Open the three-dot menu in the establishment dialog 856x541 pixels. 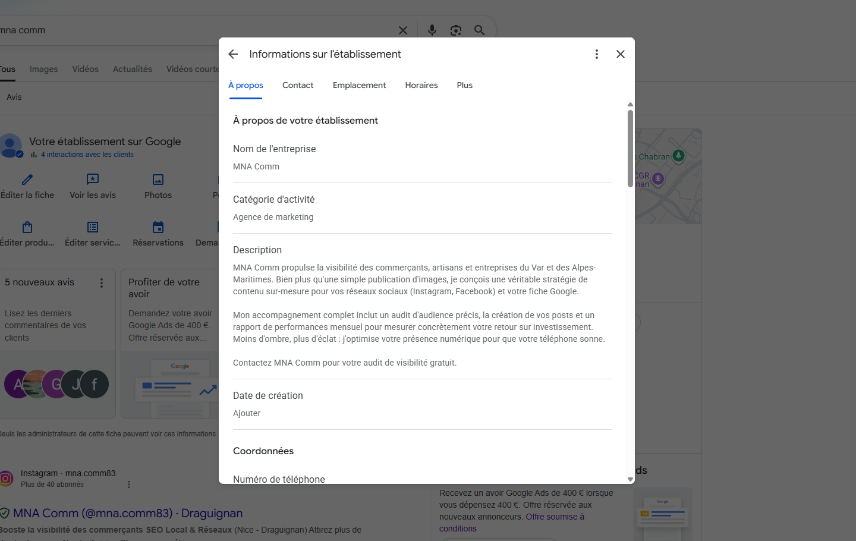pyautogui.click(x=597, y=54)
